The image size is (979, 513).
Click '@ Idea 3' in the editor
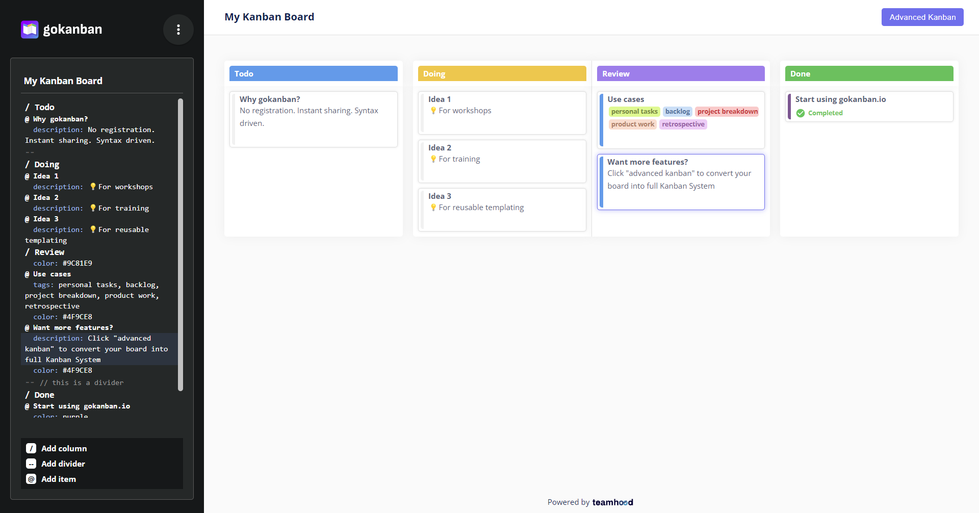[x=42, y=219]
